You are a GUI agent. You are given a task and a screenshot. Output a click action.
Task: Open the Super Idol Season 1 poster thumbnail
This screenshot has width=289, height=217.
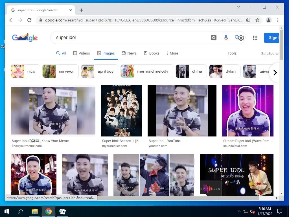[121, 110]
